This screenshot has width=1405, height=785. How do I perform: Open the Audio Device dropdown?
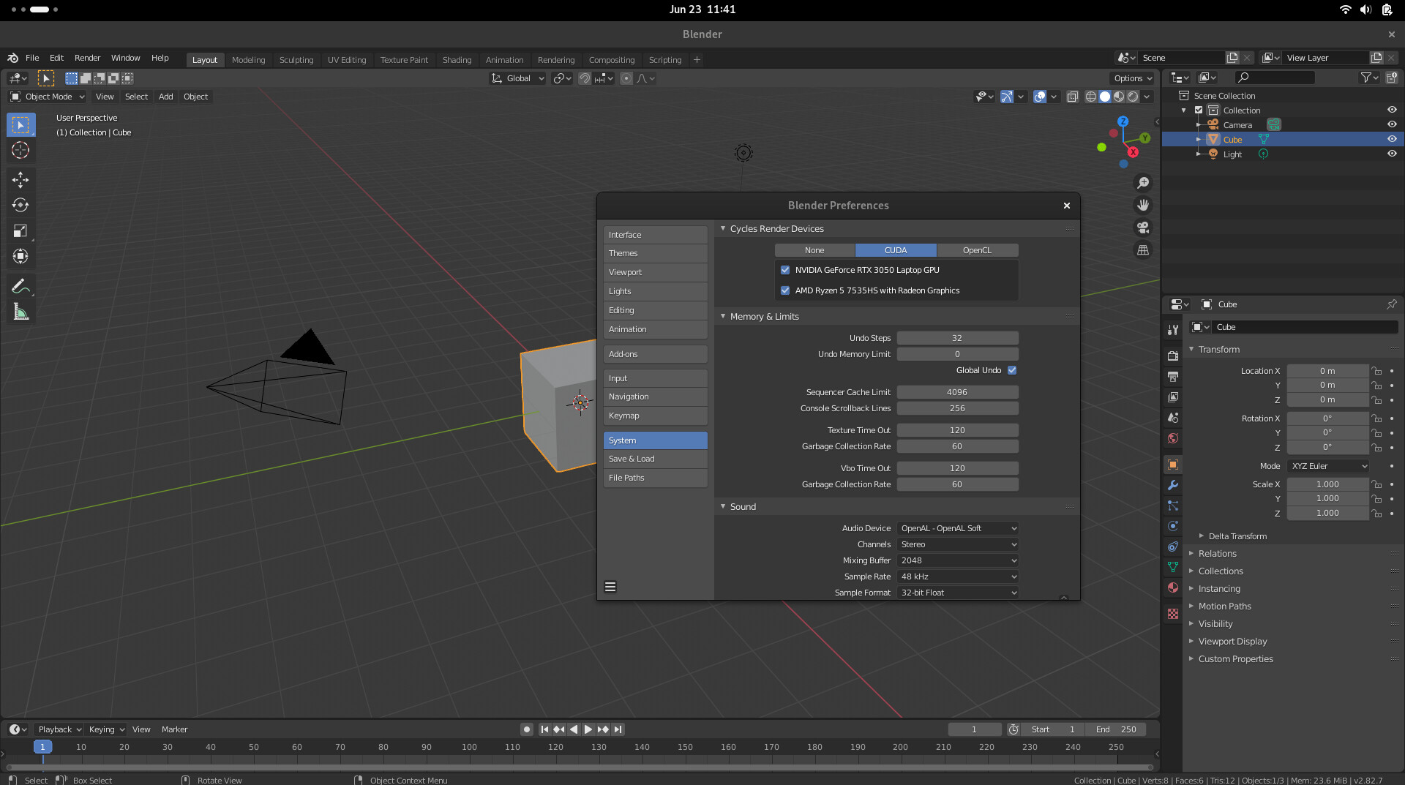[x=958, y=528]
